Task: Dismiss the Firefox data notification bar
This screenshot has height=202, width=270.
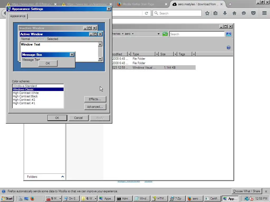Action: [266, 191]
